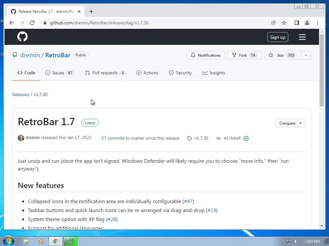The height and width of the screenshot is (246, 329).
Task: Click the volume speaker tray icon
Action: coord(296,242)
